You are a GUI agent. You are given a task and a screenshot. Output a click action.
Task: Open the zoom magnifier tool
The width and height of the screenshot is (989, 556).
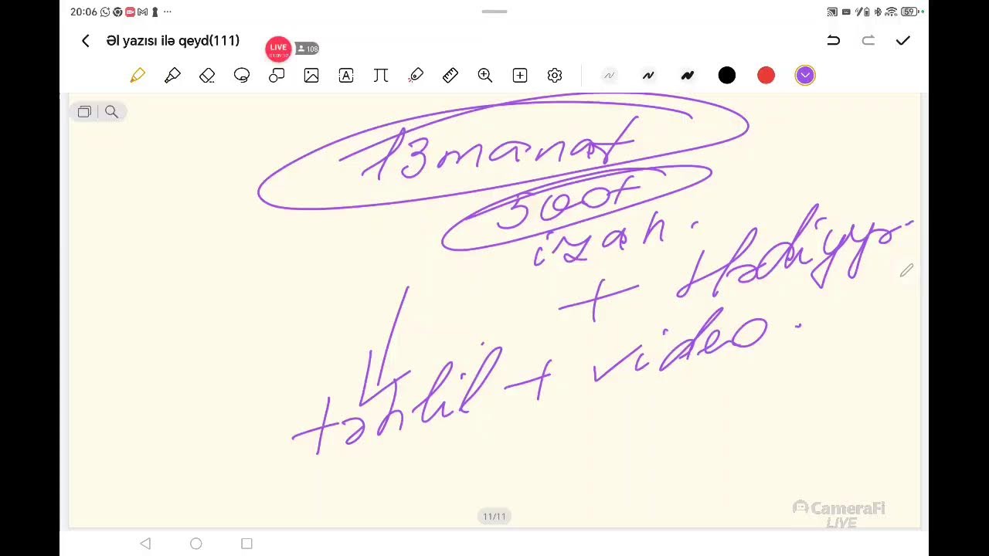485,75
